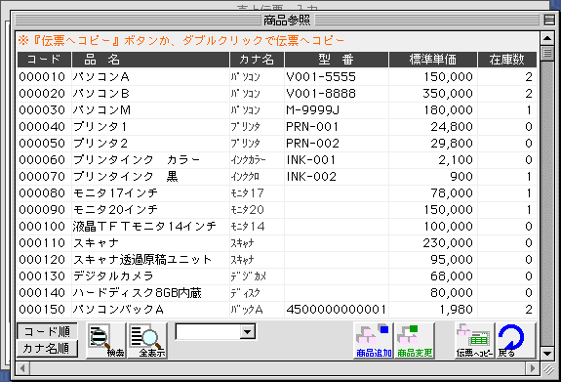The height and width of the screenshot is (382, 561).
Task: Click the horizontal scrollbar right arrow
Action: 532,368
